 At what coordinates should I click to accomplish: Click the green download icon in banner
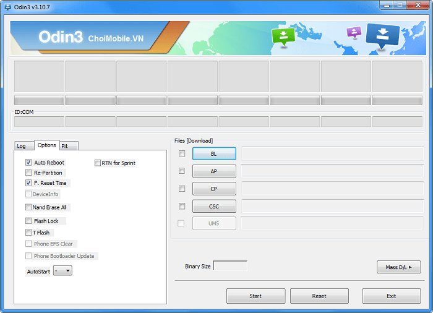(x=283, y=36)
